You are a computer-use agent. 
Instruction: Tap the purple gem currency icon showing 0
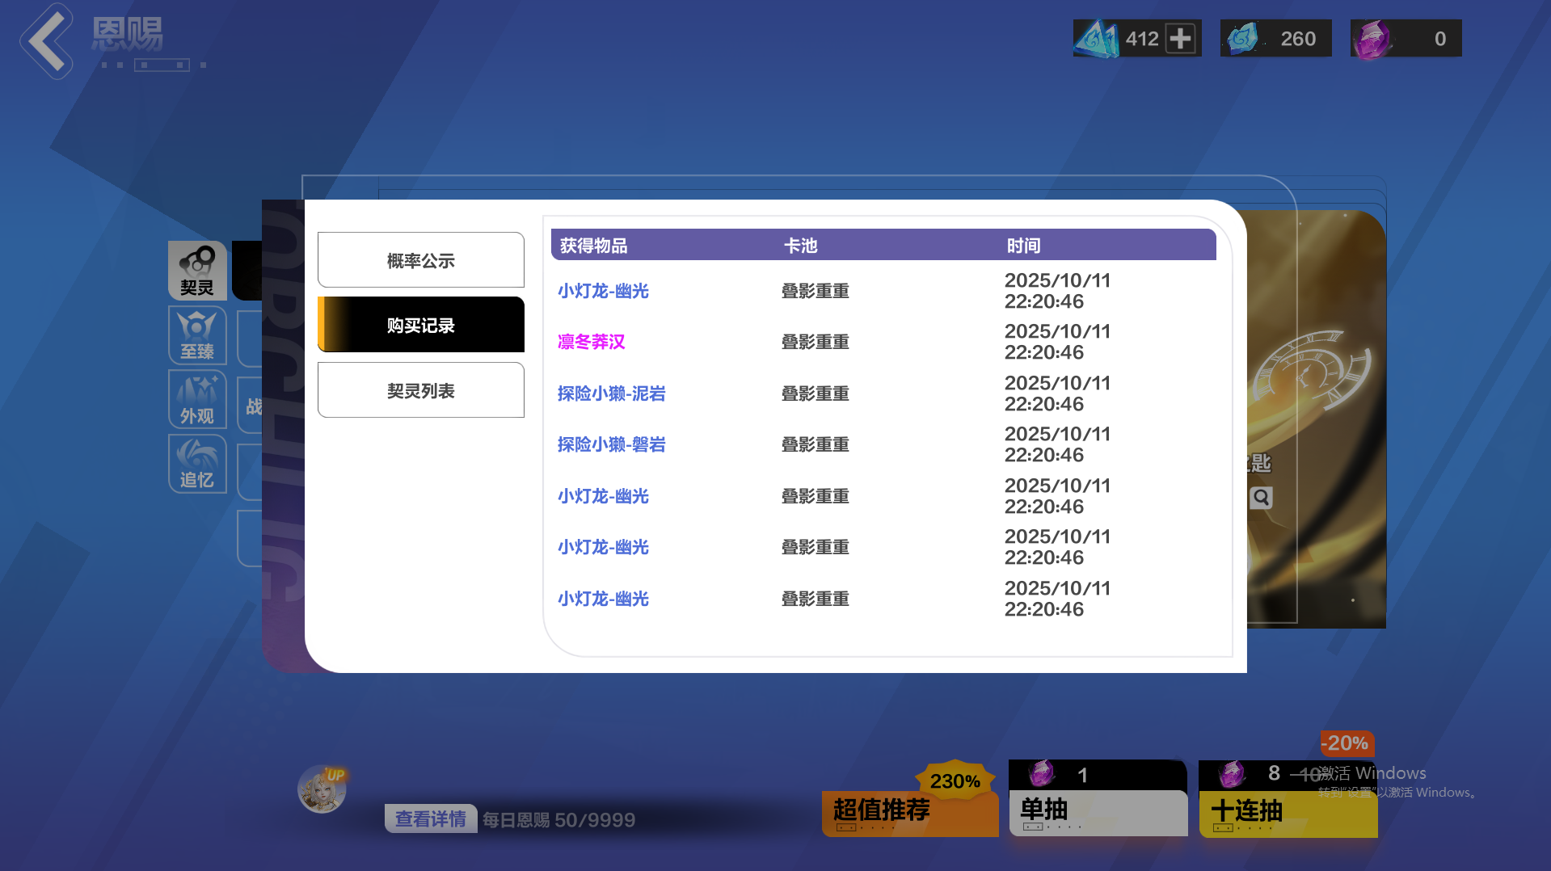pos(1372,39)
